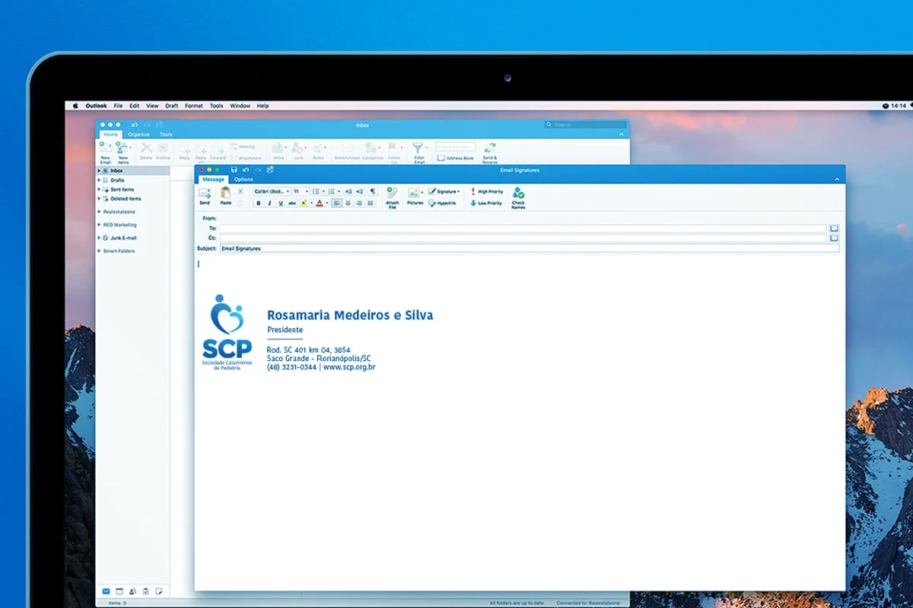Image resolution: width=913 pixels, height=608 pixels.
Task: Click the Pictures icon in the message ribbon
Action: tap(414, 193)
